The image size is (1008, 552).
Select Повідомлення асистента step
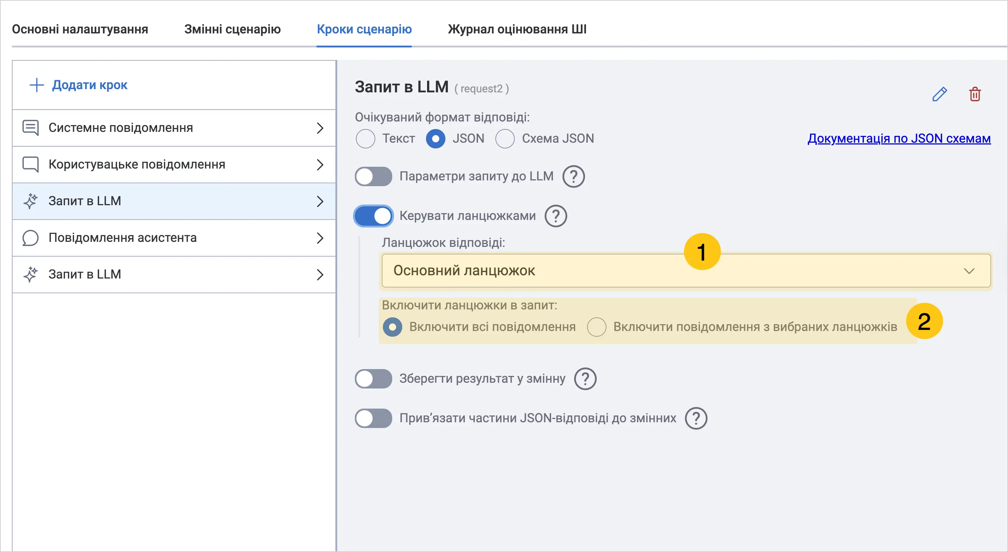(174, 238)
